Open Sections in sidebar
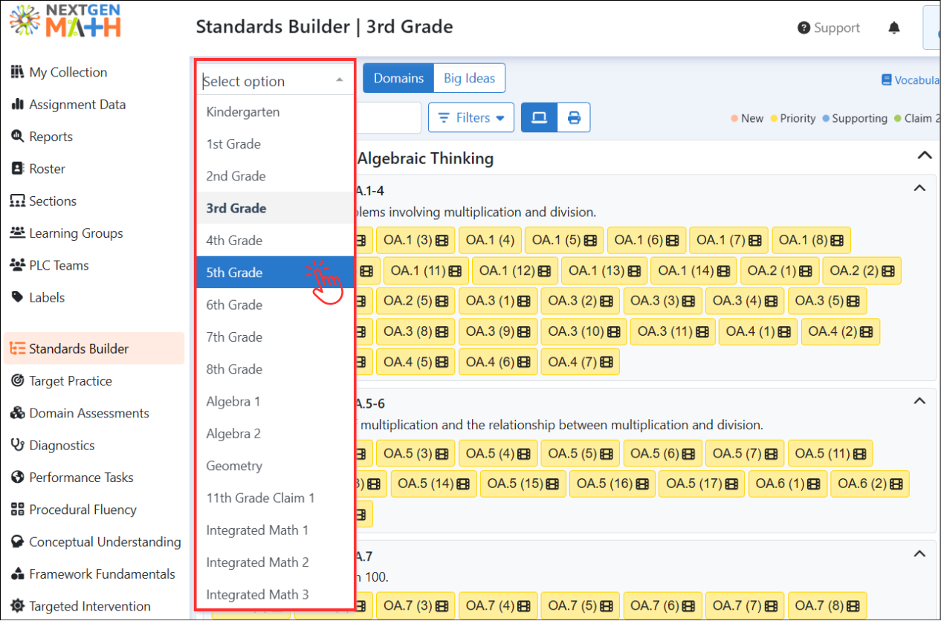 click(44, 201)
